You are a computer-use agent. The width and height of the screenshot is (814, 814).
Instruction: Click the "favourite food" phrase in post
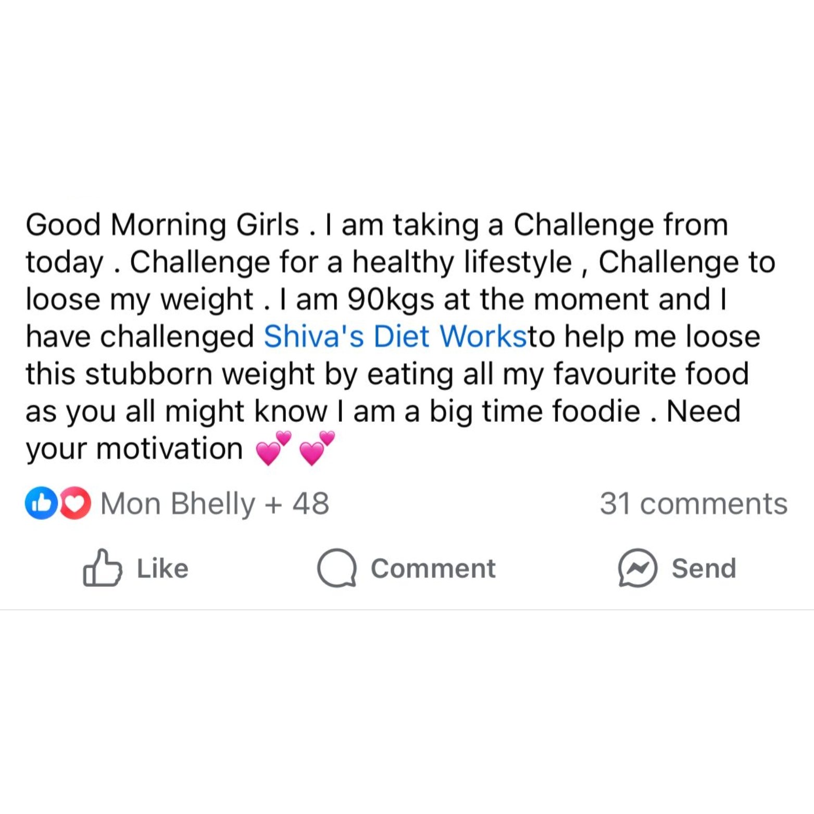tap(651, 374)
